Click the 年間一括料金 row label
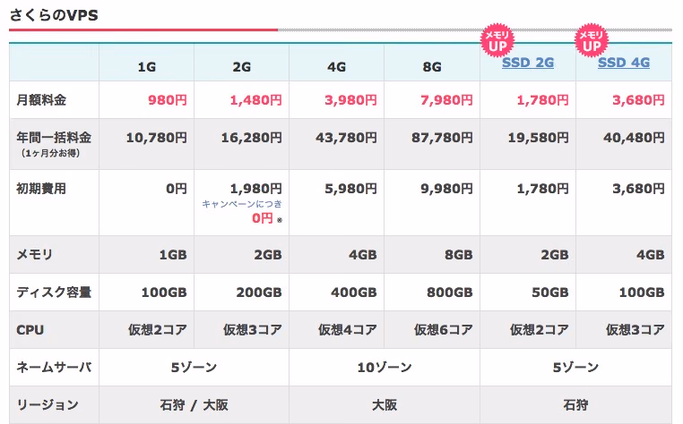The height and width of the screenshot is (424, 683). click(x=54, y=138)
